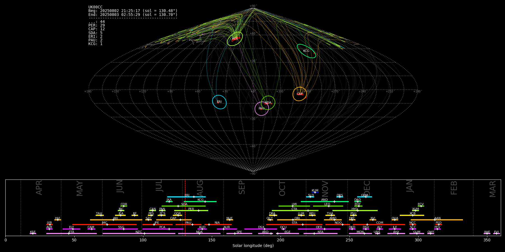Click the green SDA radiant circle on the map
The height and width of the screenshot is (252, 505).
point(268,103)
